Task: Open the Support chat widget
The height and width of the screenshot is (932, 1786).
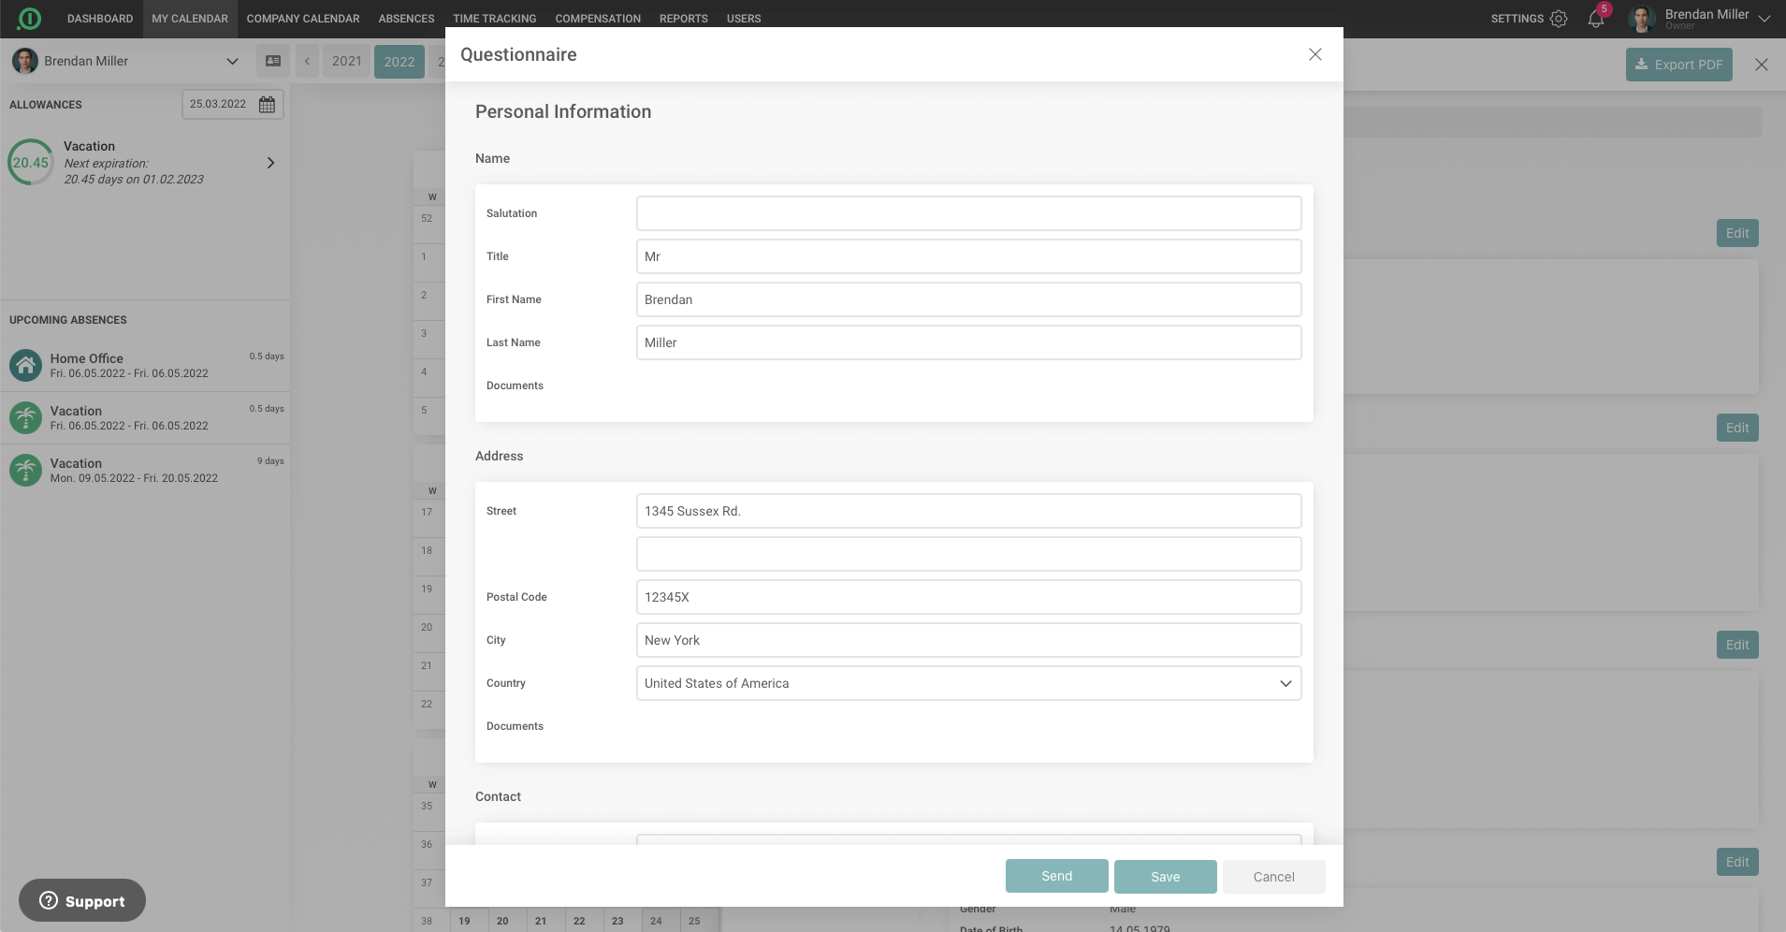Action: (82, 900)
